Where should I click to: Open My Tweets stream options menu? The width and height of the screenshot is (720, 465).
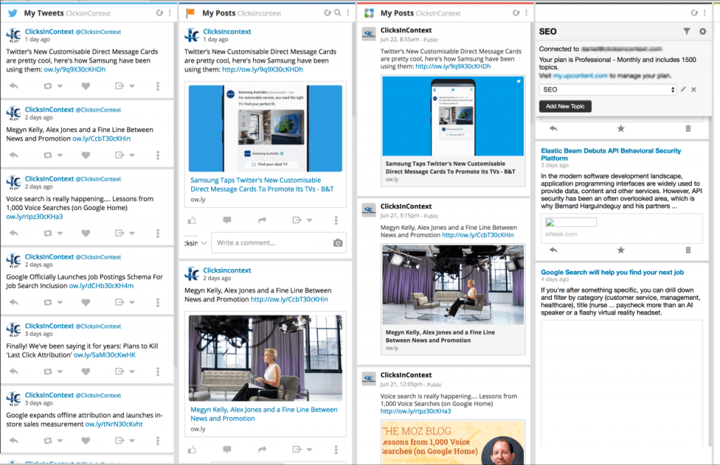coord(170,13)
